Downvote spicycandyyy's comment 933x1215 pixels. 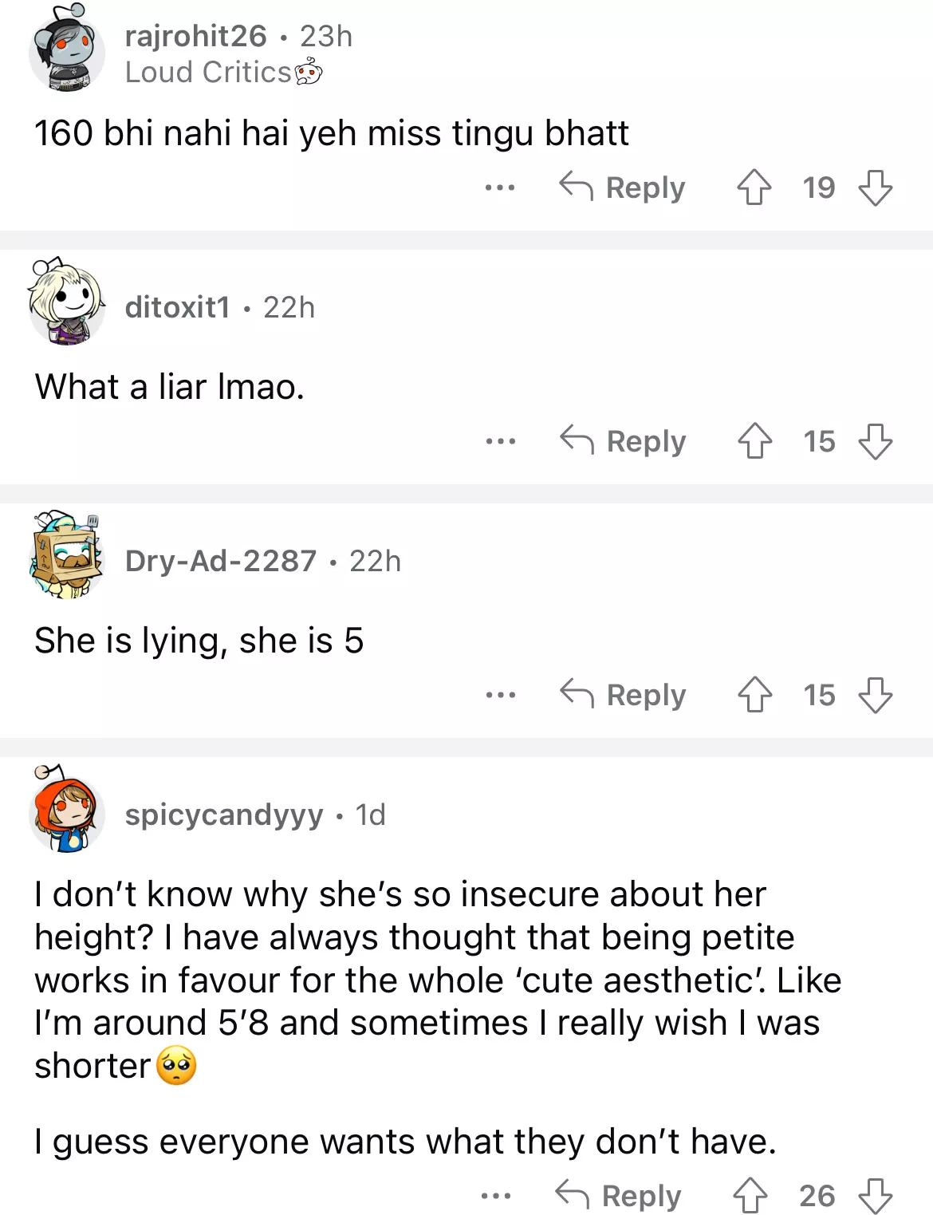(x=875, y=1196)
